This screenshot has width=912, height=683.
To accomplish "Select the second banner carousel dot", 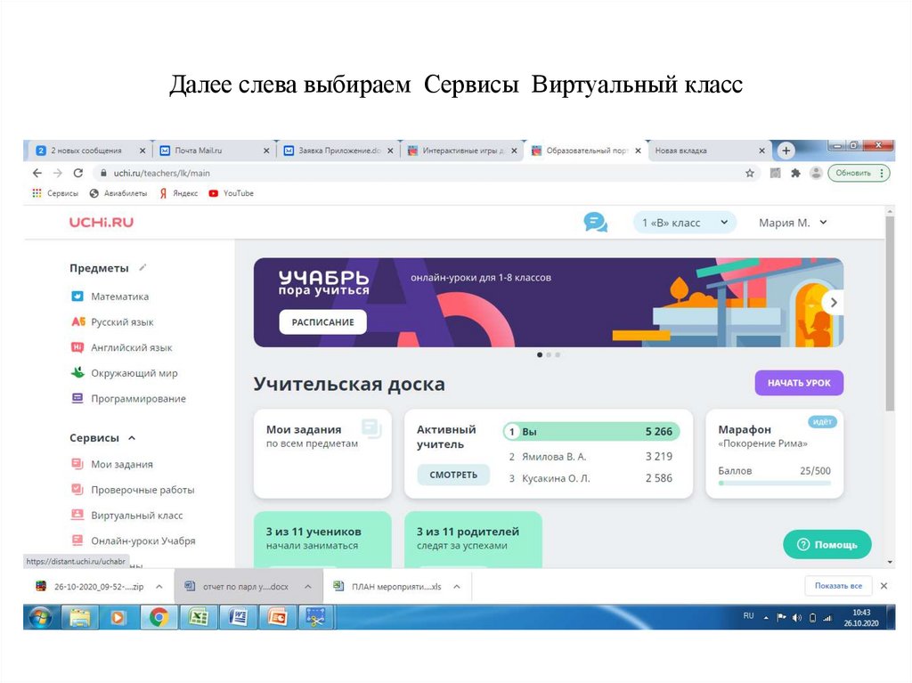I will (x=549, y=354).
